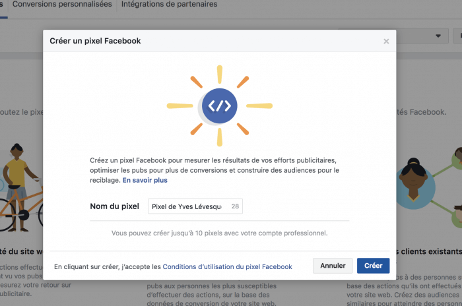Click the 28 character counter in field
Viewport: 462px width, 306px height.
coord(235,206)
